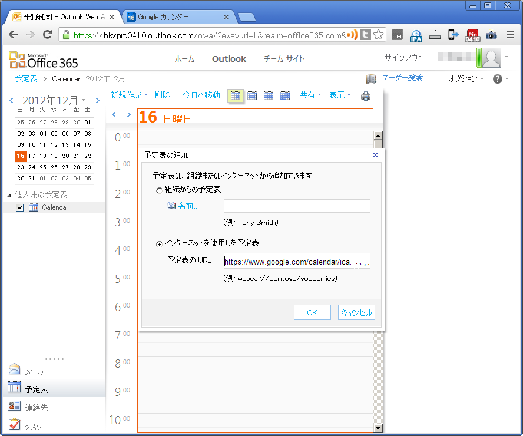Viewport: 523px width, 436px height.
Task: Click the 予定表の URL input field
Action: 296,262
